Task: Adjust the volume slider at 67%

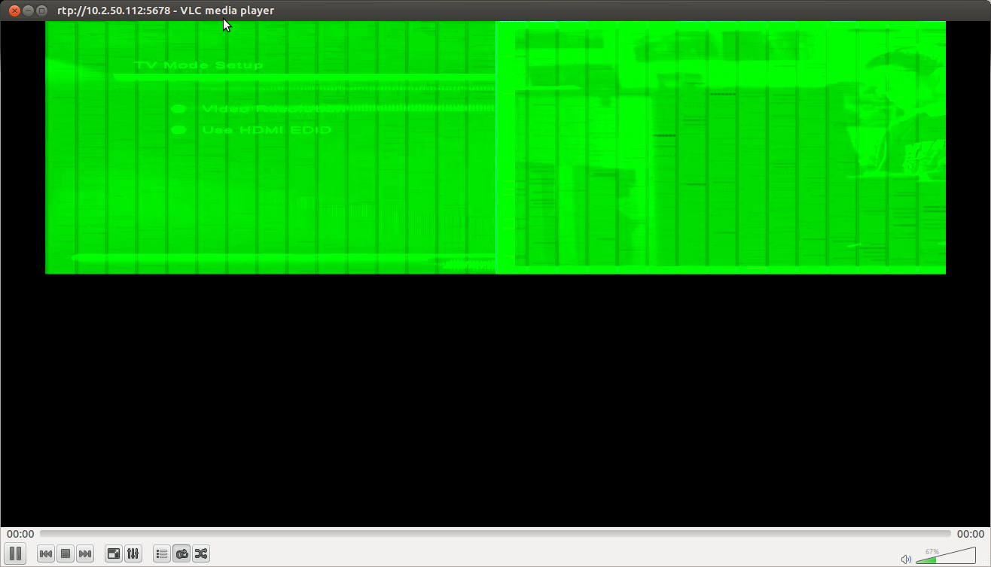Action: (945, 556)
